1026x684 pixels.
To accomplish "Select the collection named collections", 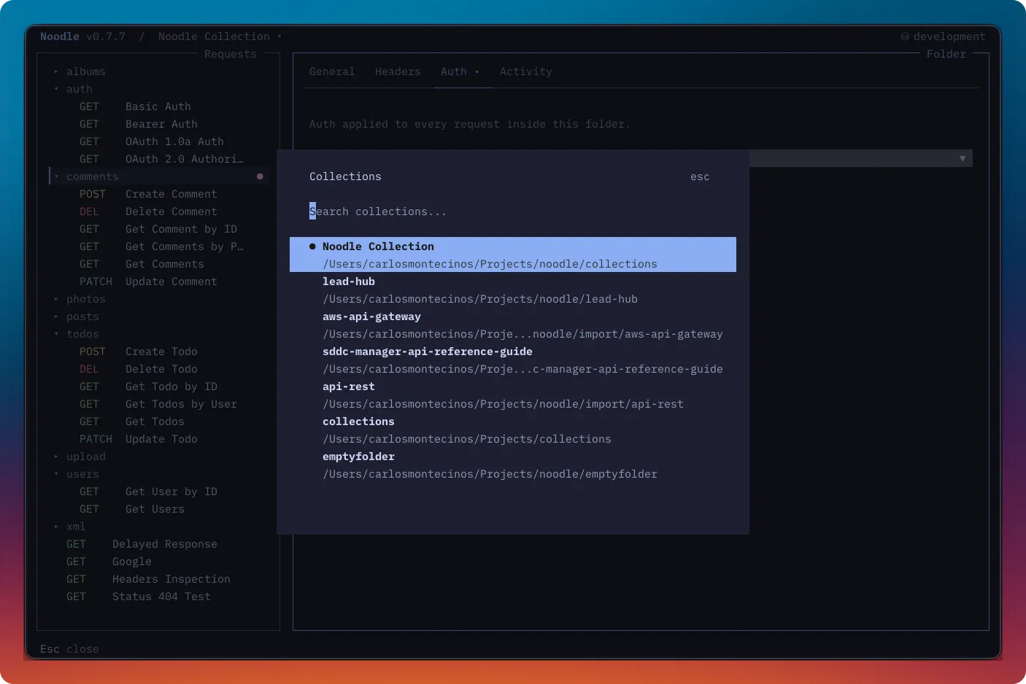I will 513,430.
